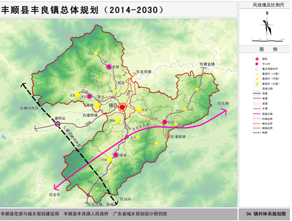The width and height of the screenshot is (292, 221).
Task: Click the S334 road number label
Action: (x=155, y=119)
